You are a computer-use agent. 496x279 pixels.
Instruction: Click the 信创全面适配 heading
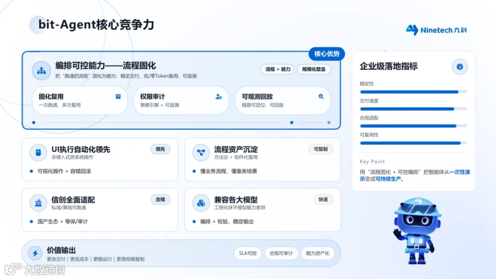pyautogui.click(x=73, y=200)
